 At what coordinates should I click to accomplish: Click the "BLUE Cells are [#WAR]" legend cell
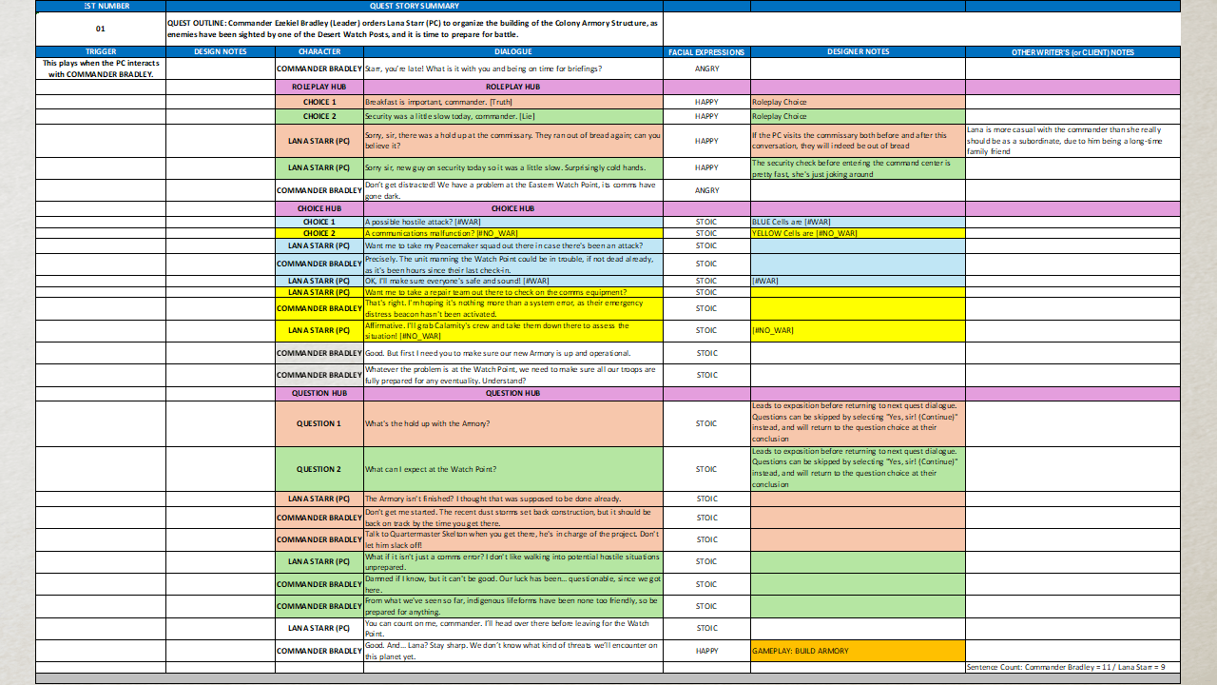(x=858, y=222)
